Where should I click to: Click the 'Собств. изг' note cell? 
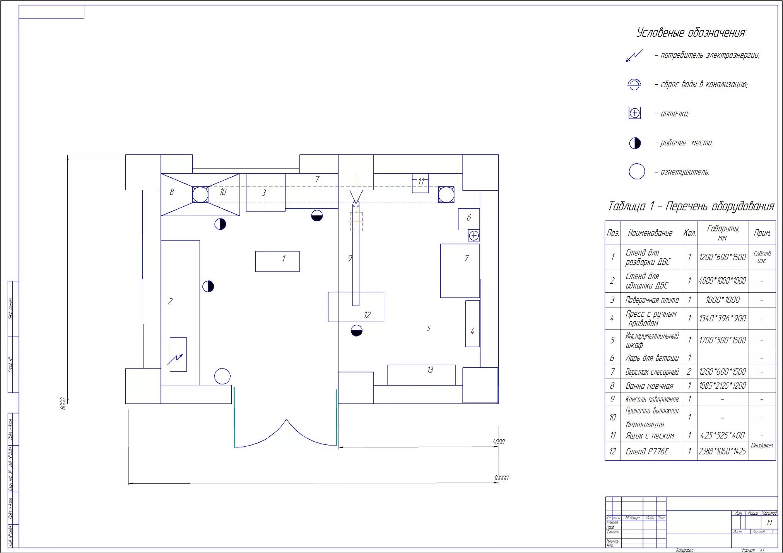[762, 257]
